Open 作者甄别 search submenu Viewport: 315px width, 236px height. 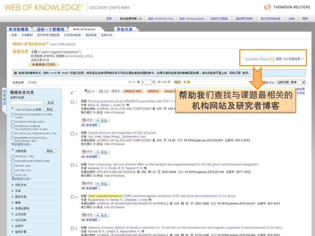[x=27, y=35]
